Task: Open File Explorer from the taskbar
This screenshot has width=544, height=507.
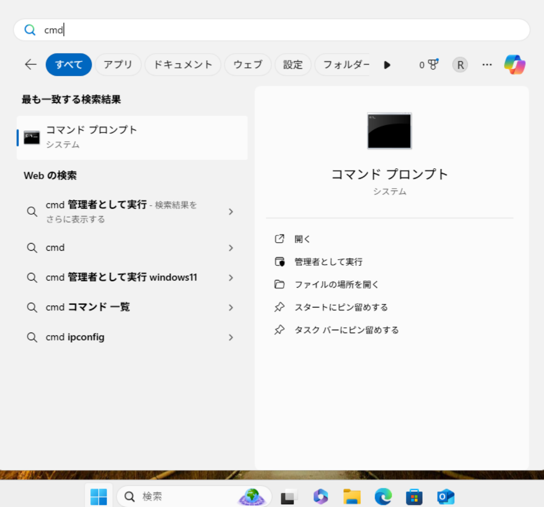Action: pyautogui.click(x=352, y=497)
